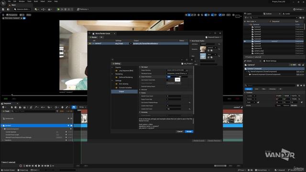Toggle the Deferred Rendering switch

click(117, 77)
